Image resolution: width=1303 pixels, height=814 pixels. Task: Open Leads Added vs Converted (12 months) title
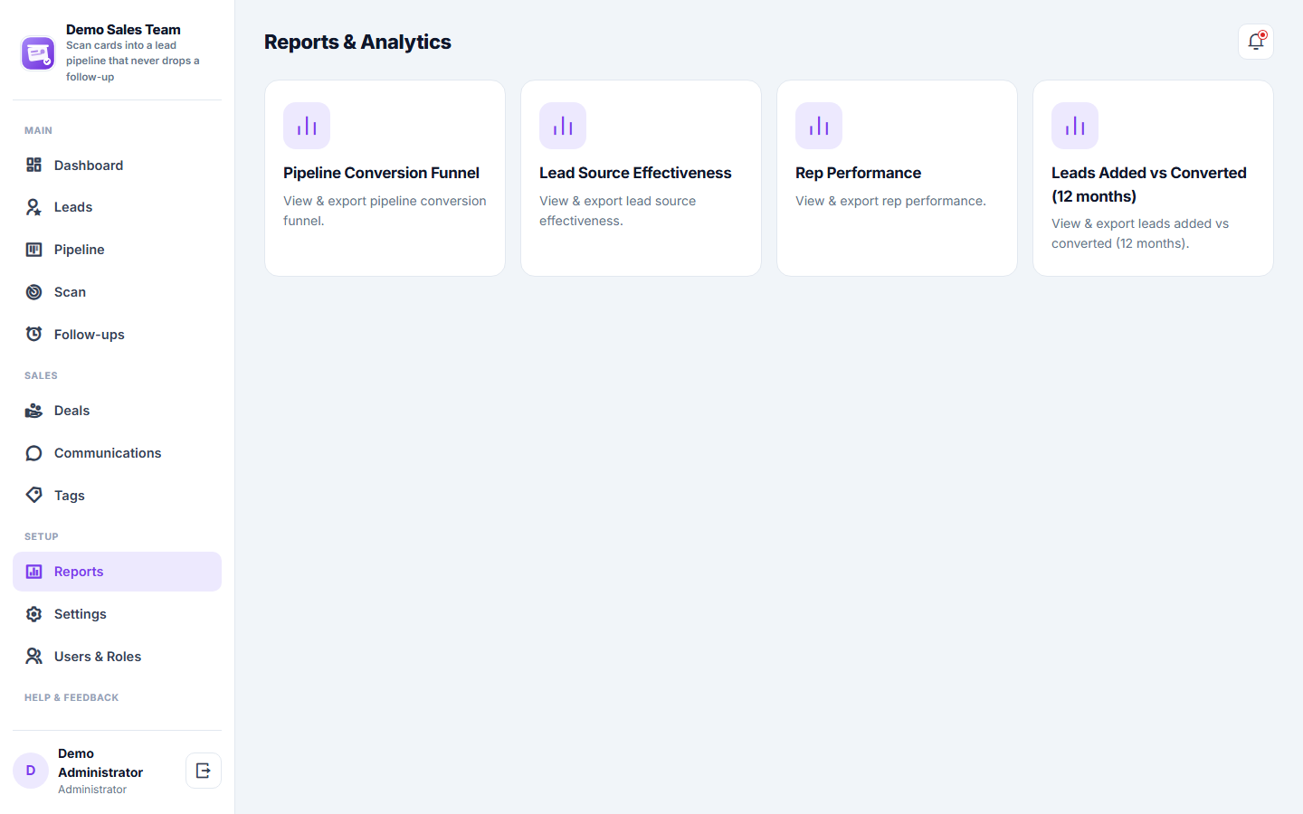click(1149, 185)
